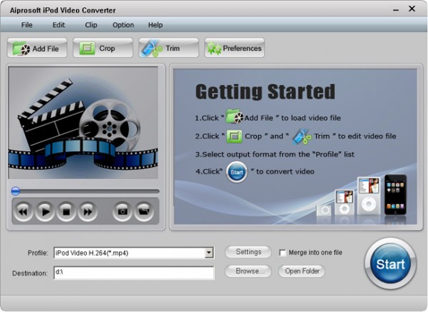This screenshot has width=428, height=312.
Task: Click the Browse... button
Action: (248, 271)
